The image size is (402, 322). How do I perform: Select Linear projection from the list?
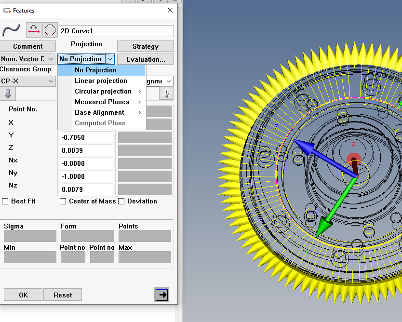pyautogui.click(x=101, y=81)
